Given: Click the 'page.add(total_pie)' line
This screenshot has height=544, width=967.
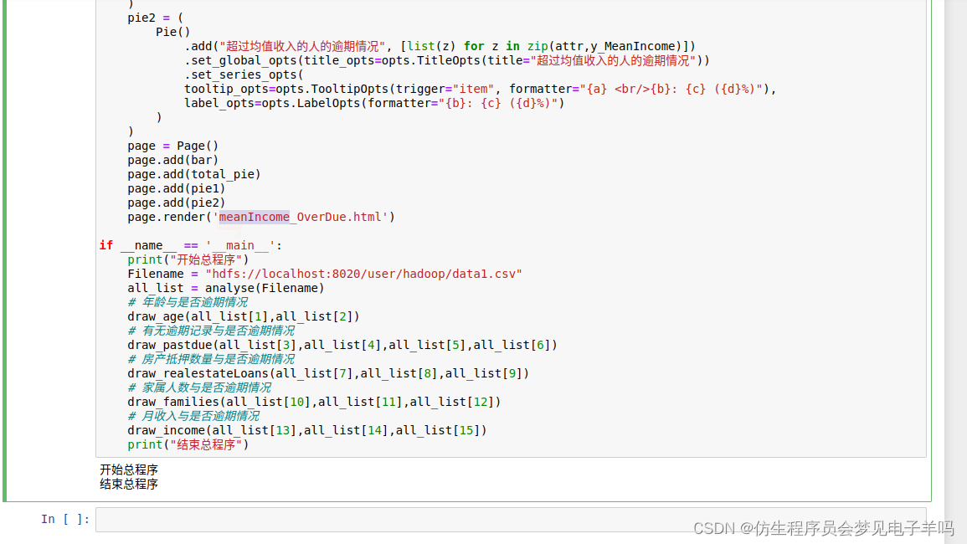Looking at the screenshot, I should click(x=194, y=175).
